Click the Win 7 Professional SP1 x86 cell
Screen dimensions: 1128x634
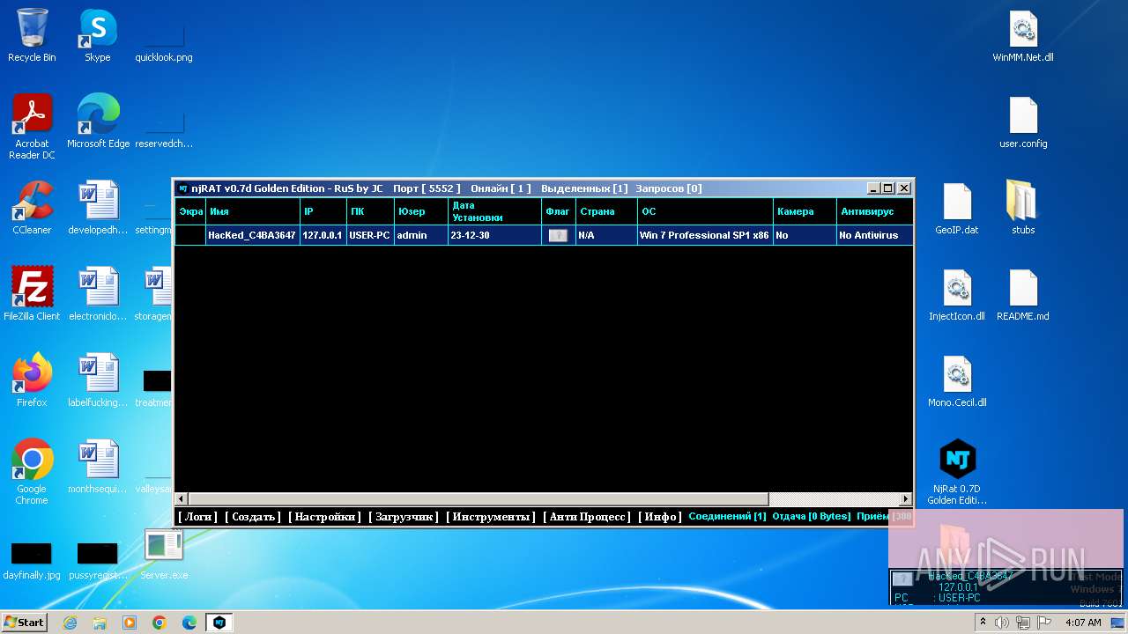pyautogui.click(x=705, y=235)
